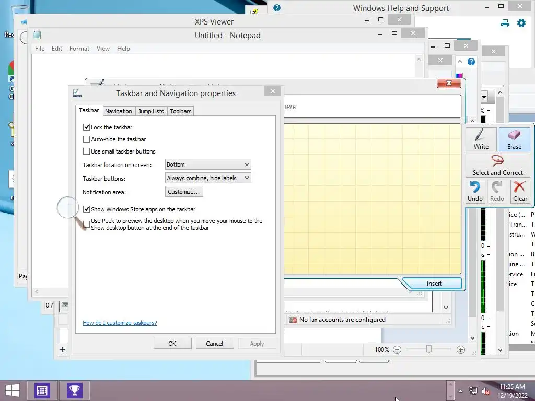Show hidden tray icons arrow
535x401 pixels.
tap(461, 391)
